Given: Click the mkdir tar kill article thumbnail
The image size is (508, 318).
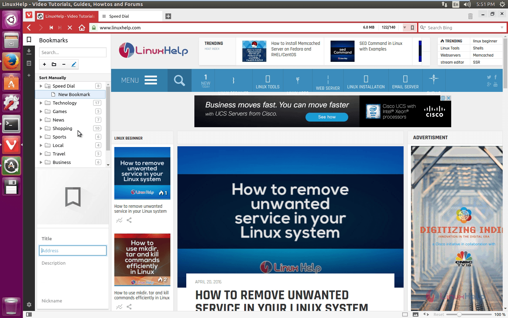Looking at the screenshot, I should point(142,260).
